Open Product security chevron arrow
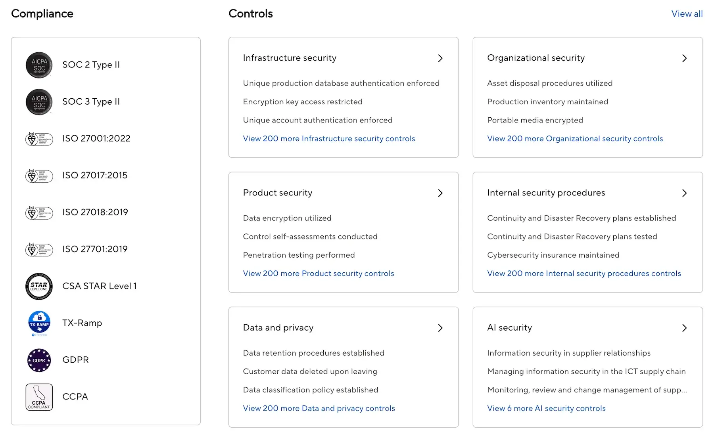The height and width of the screenshot is (434, 714). [x=440, y=193]
